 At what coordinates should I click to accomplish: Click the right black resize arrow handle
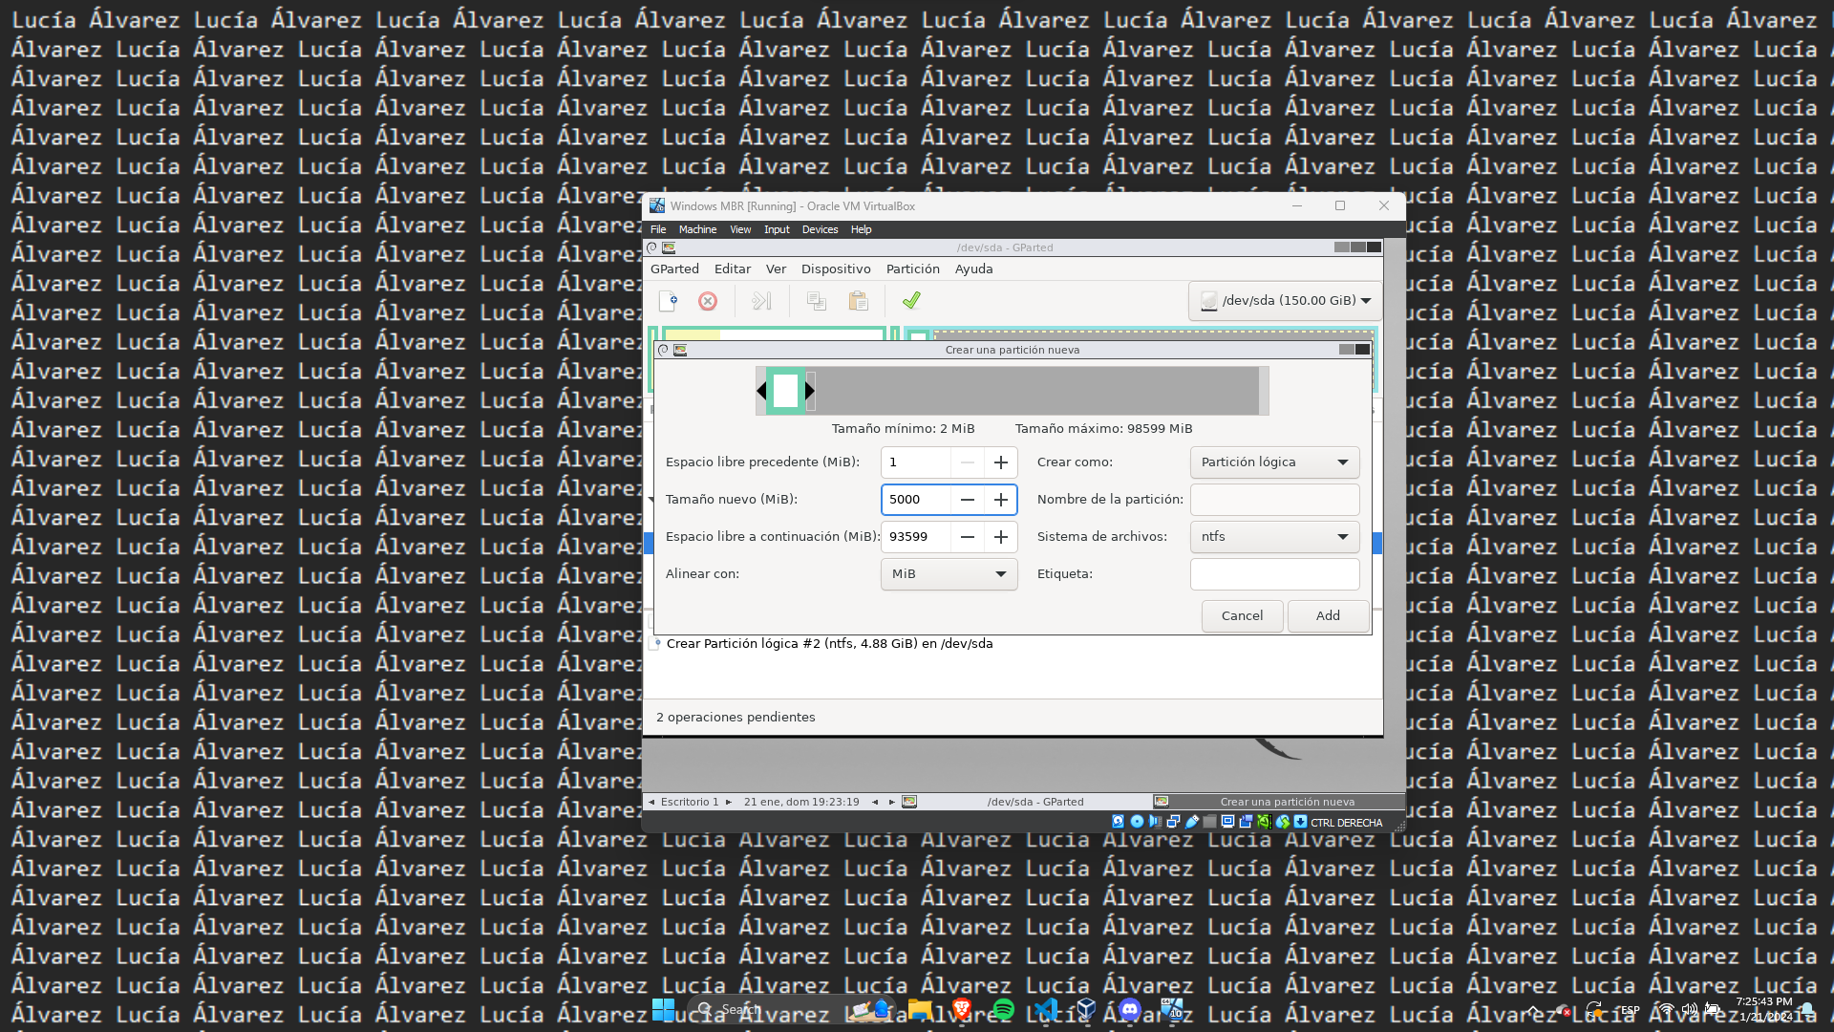point(810,390)
